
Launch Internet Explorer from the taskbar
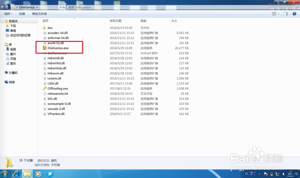tap(16, 174)
